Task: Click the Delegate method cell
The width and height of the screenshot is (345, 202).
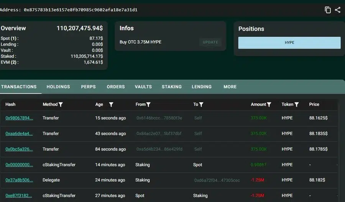Action: coord(51,180)
